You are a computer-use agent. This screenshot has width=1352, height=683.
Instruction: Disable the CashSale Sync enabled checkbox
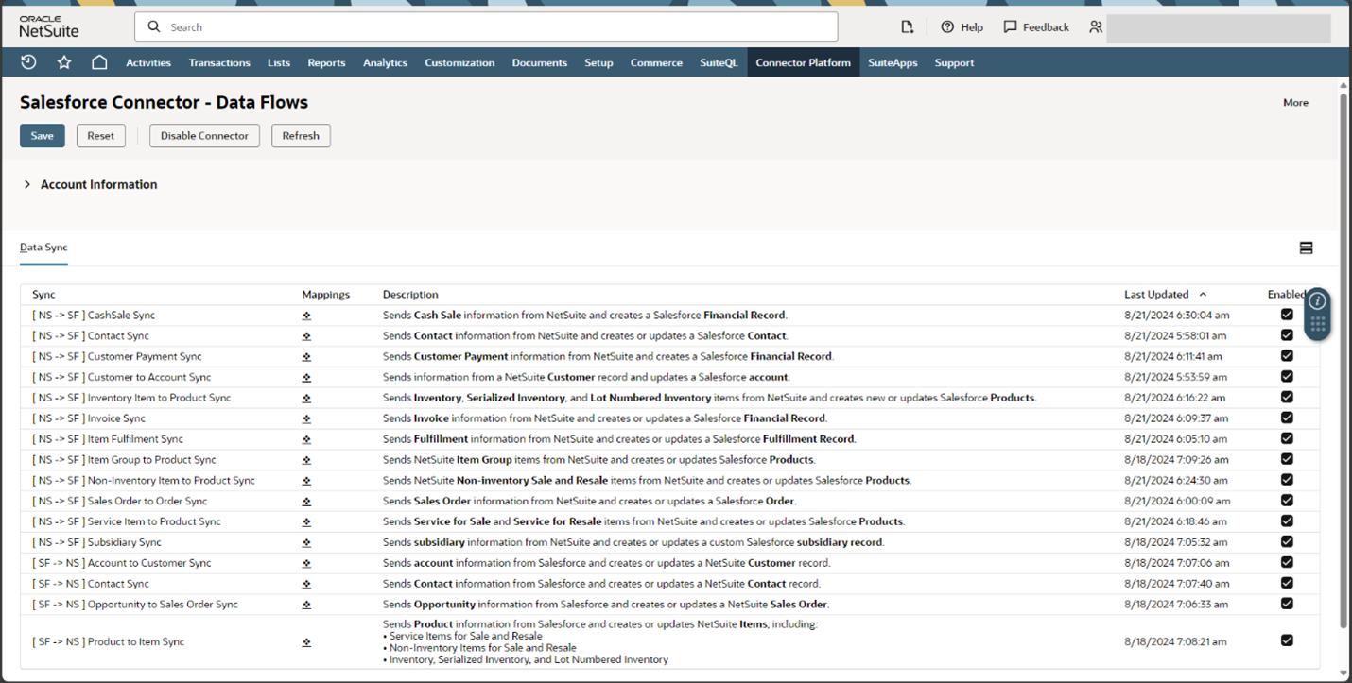[x=1287, y=315]
